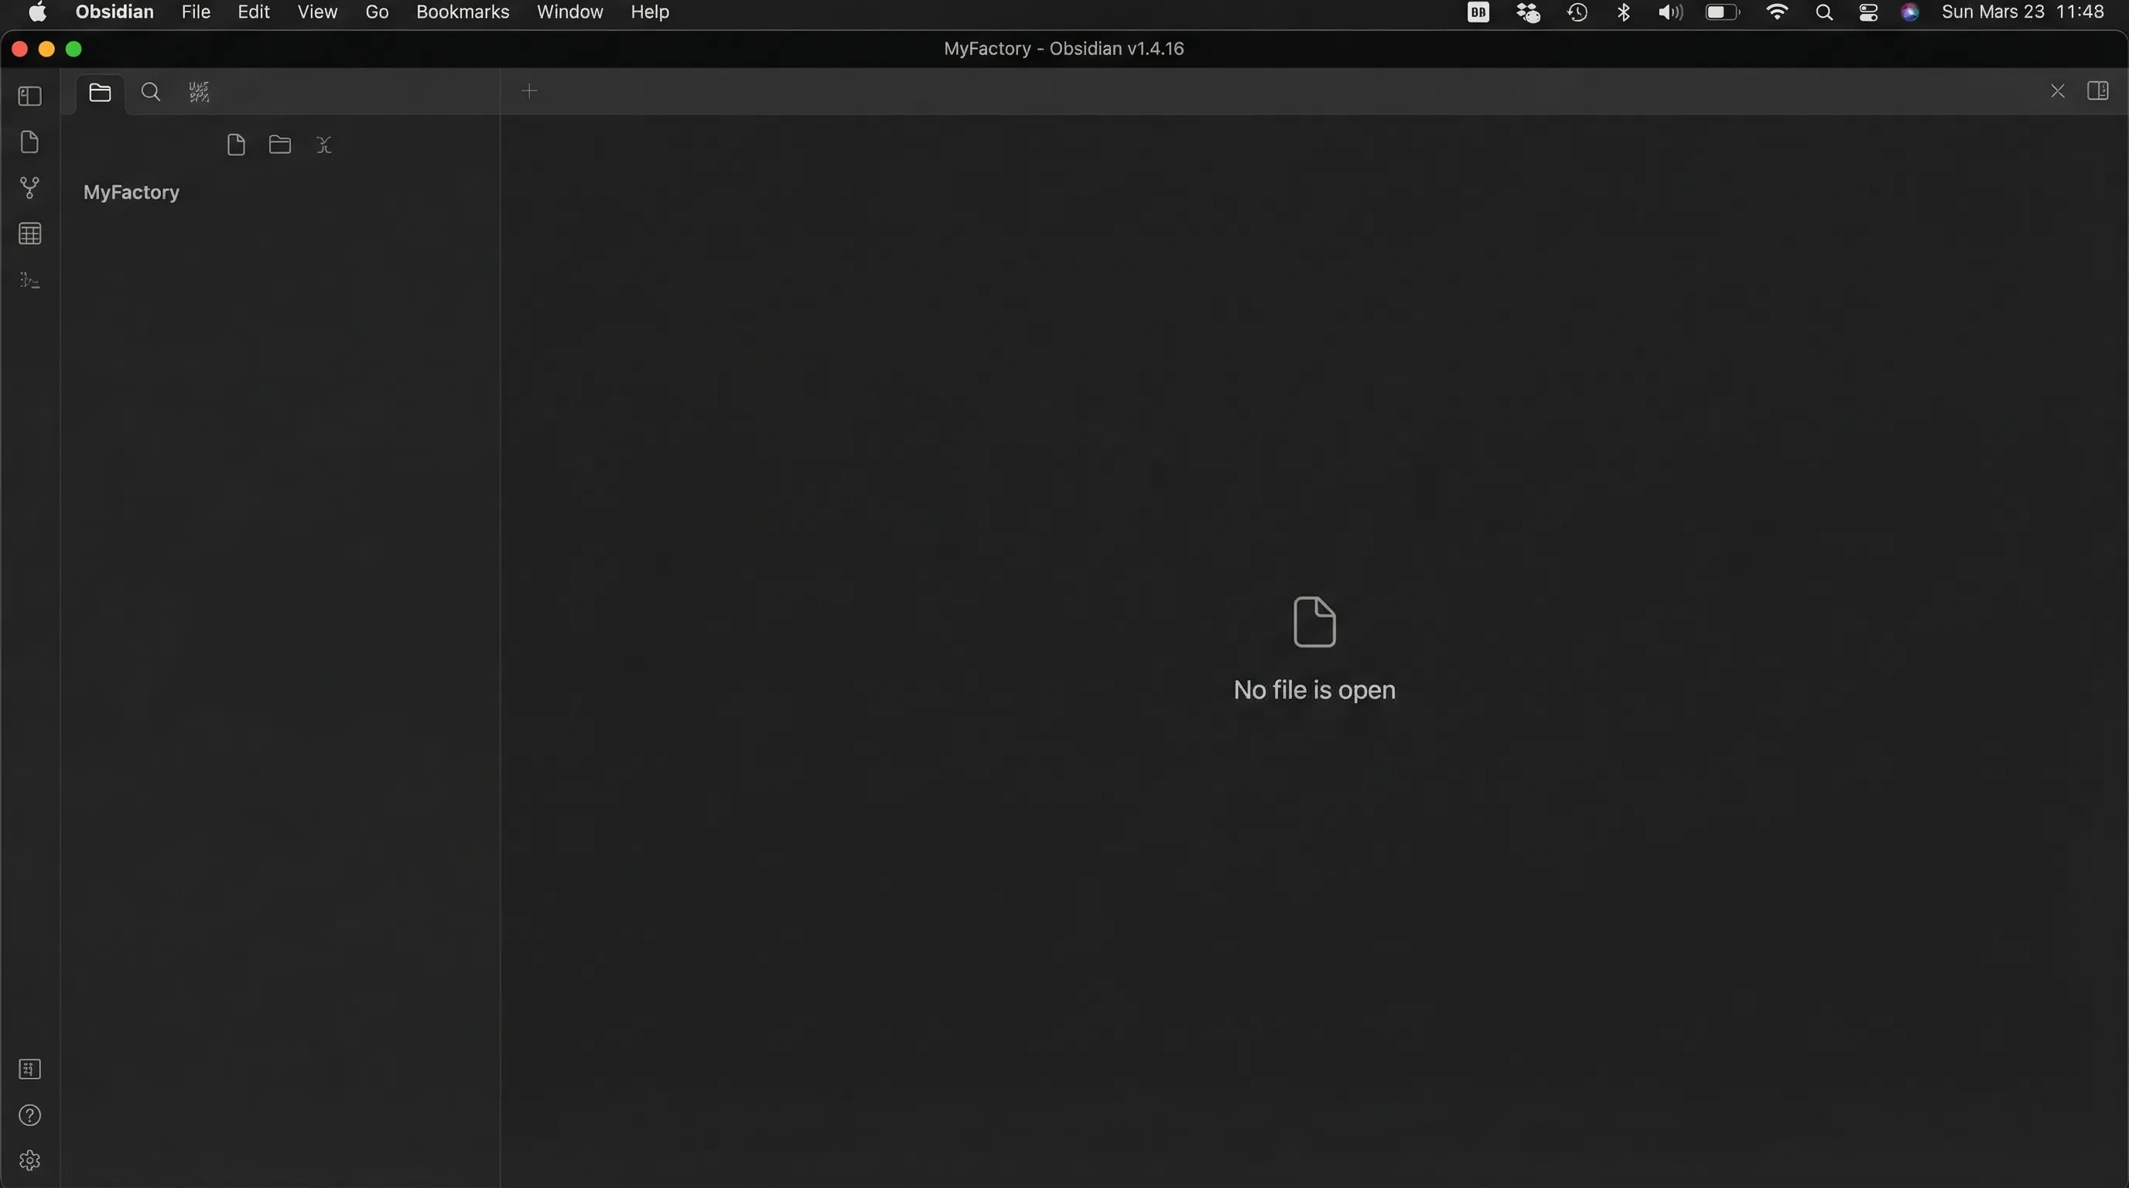This screenshot has height=1188, width=2129.
Task: Open the help question mark icon
Action: (29, 1115)
